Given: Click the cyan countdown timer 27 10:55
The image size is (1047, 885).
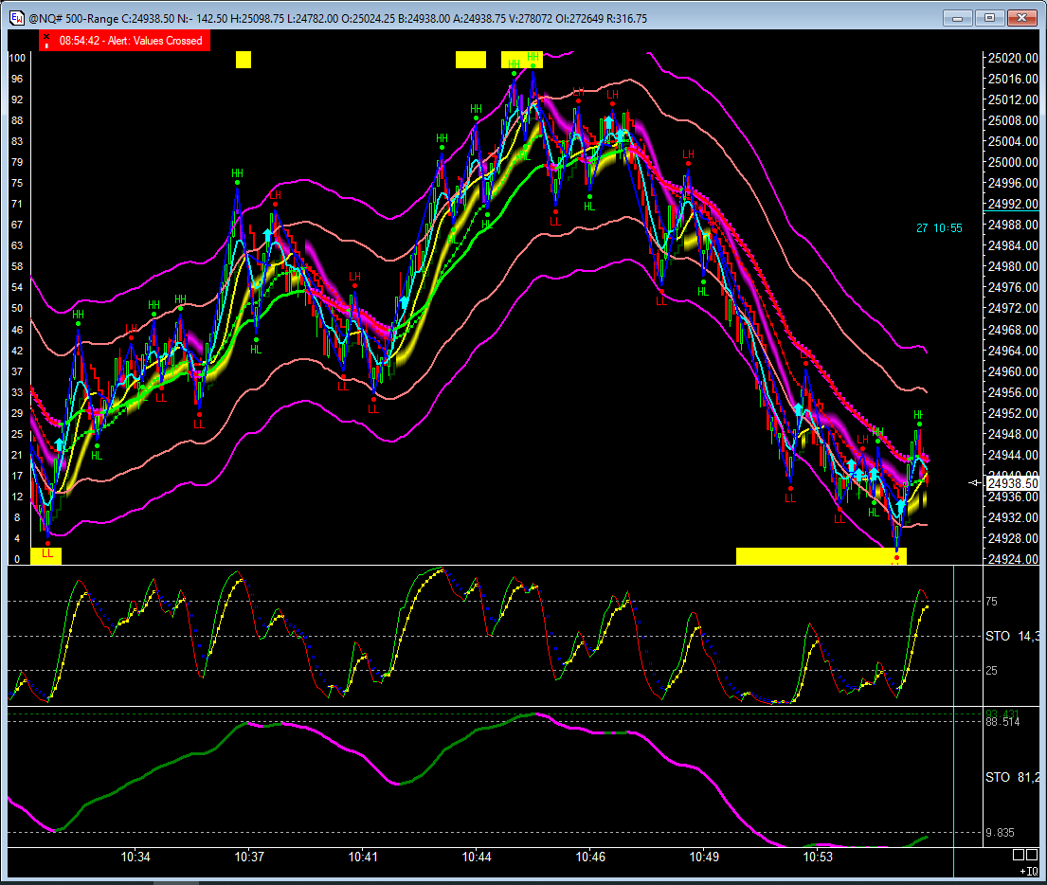Looking at the screenshot, I should coord(939,228).
